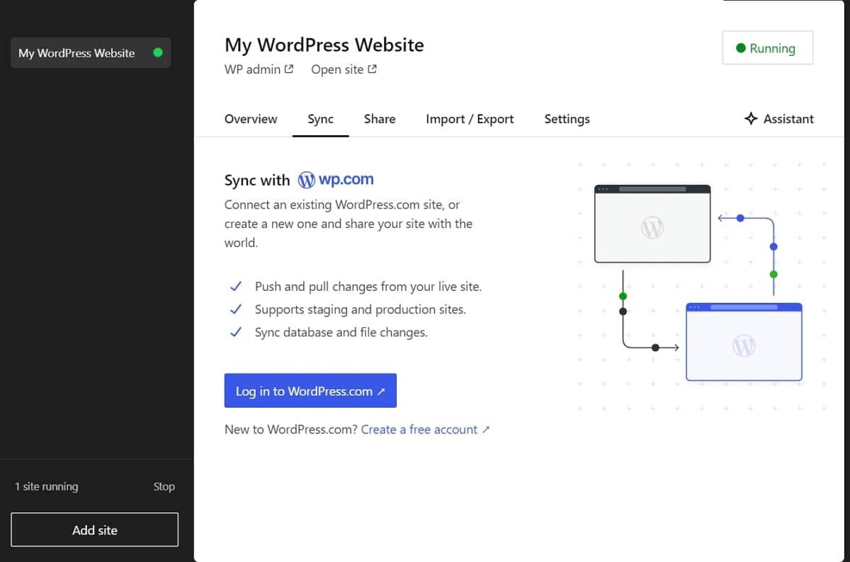Stop the running site from sidebar
Viewport: 850px width, 562px height.
coord(164,487)
